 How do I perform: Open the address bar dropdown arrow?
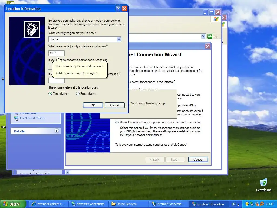(x=203, y=36)
